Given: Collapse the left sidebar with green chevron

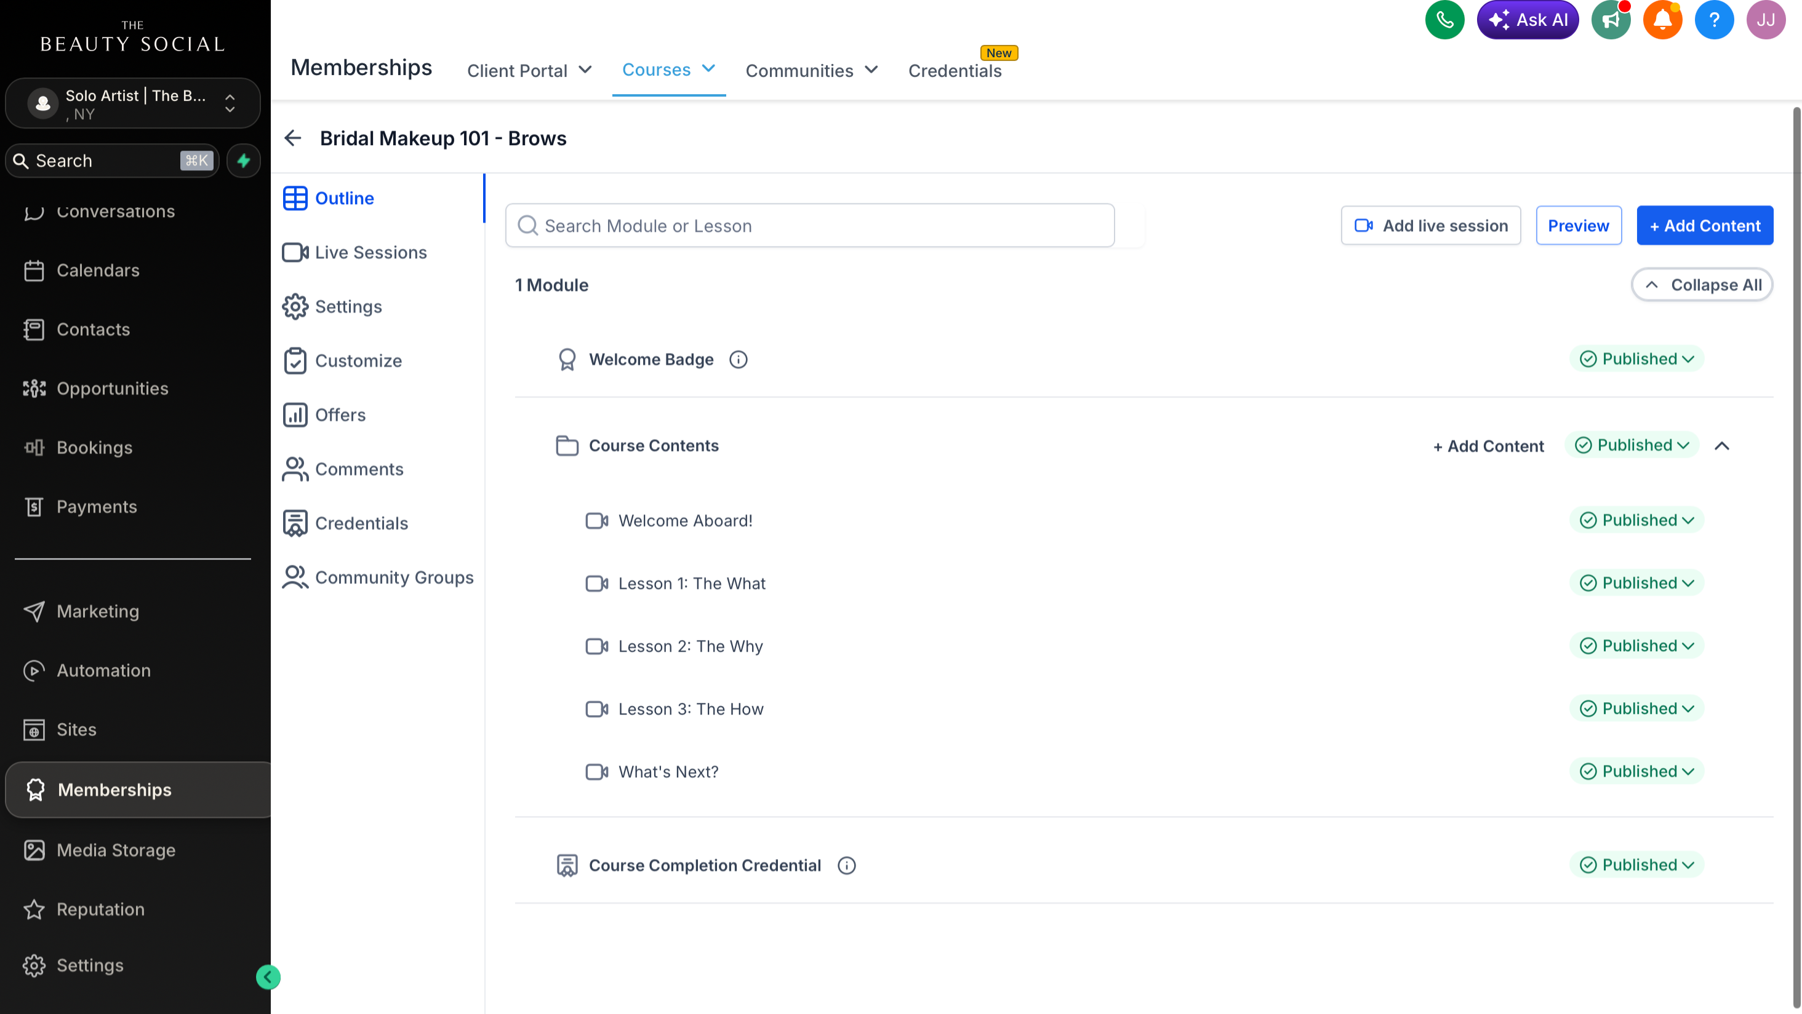Looking at the screenshot, I should pyautogui.click(x=268, y=977).
